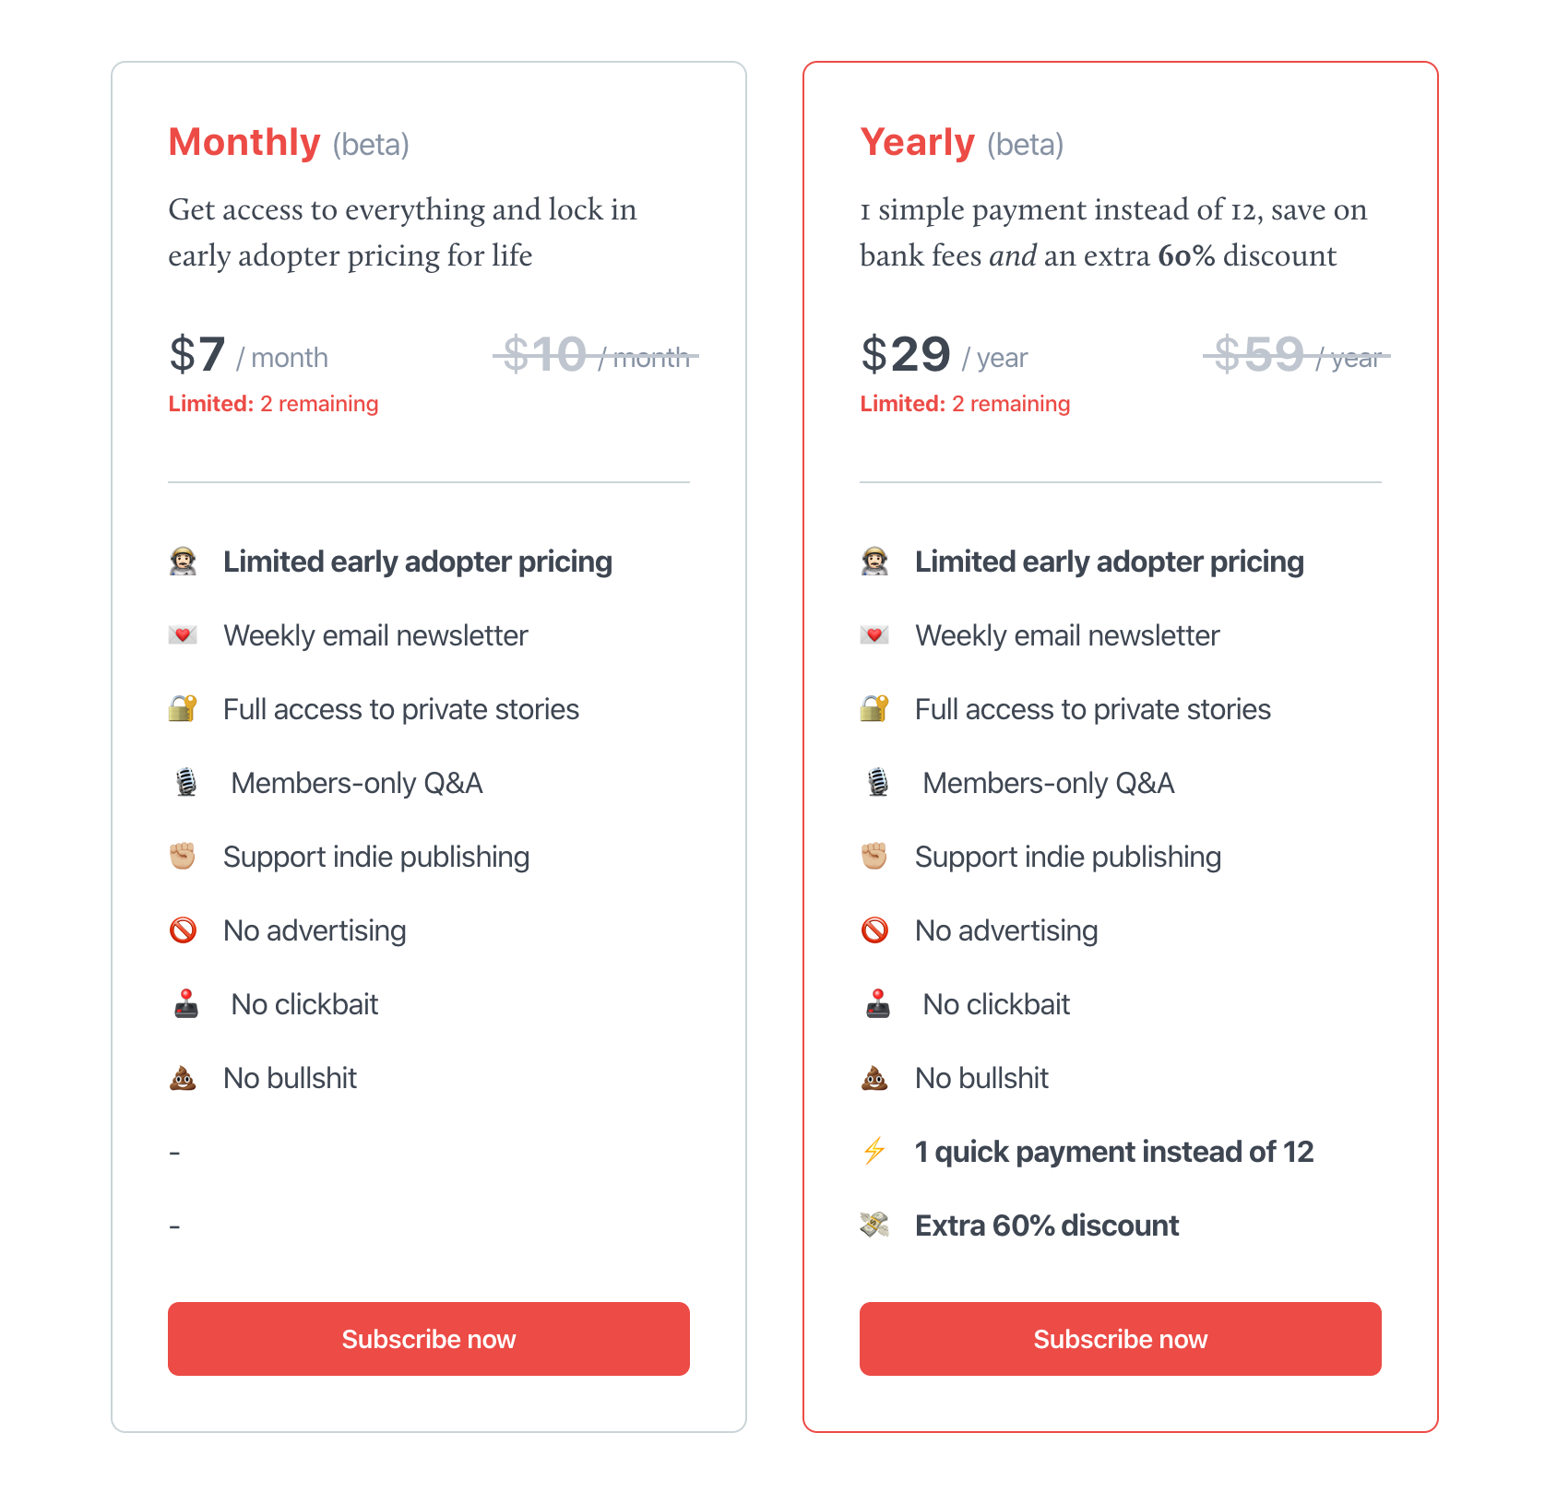Click the Yearly plan heading
Viewport: 1557px width, 1492px height.
917,142
